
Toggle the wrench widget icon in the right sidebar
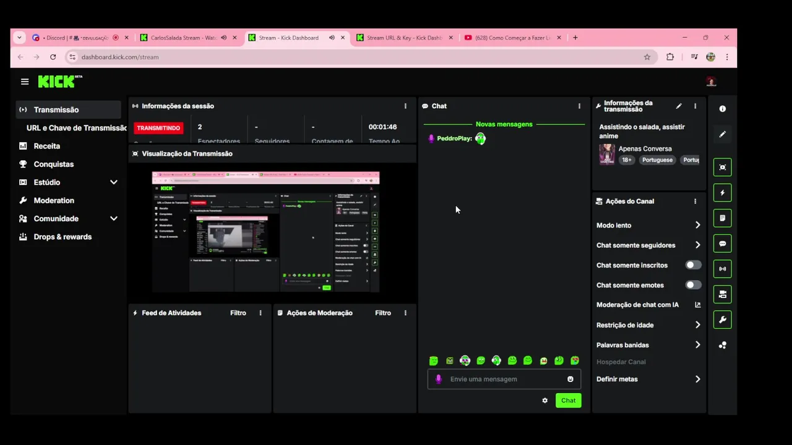(x=722, y=320)
